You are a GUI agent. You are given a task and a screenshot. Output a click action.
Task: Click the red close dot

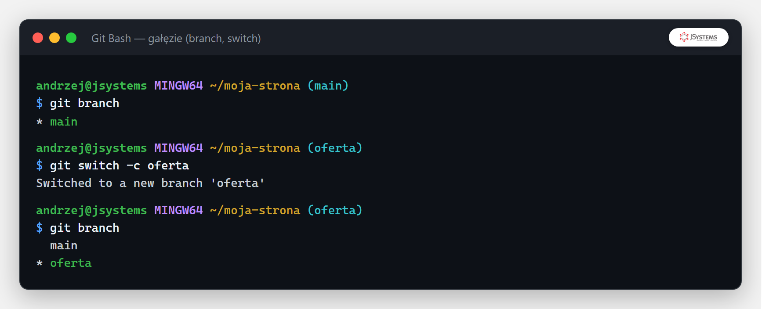point(38,38)
